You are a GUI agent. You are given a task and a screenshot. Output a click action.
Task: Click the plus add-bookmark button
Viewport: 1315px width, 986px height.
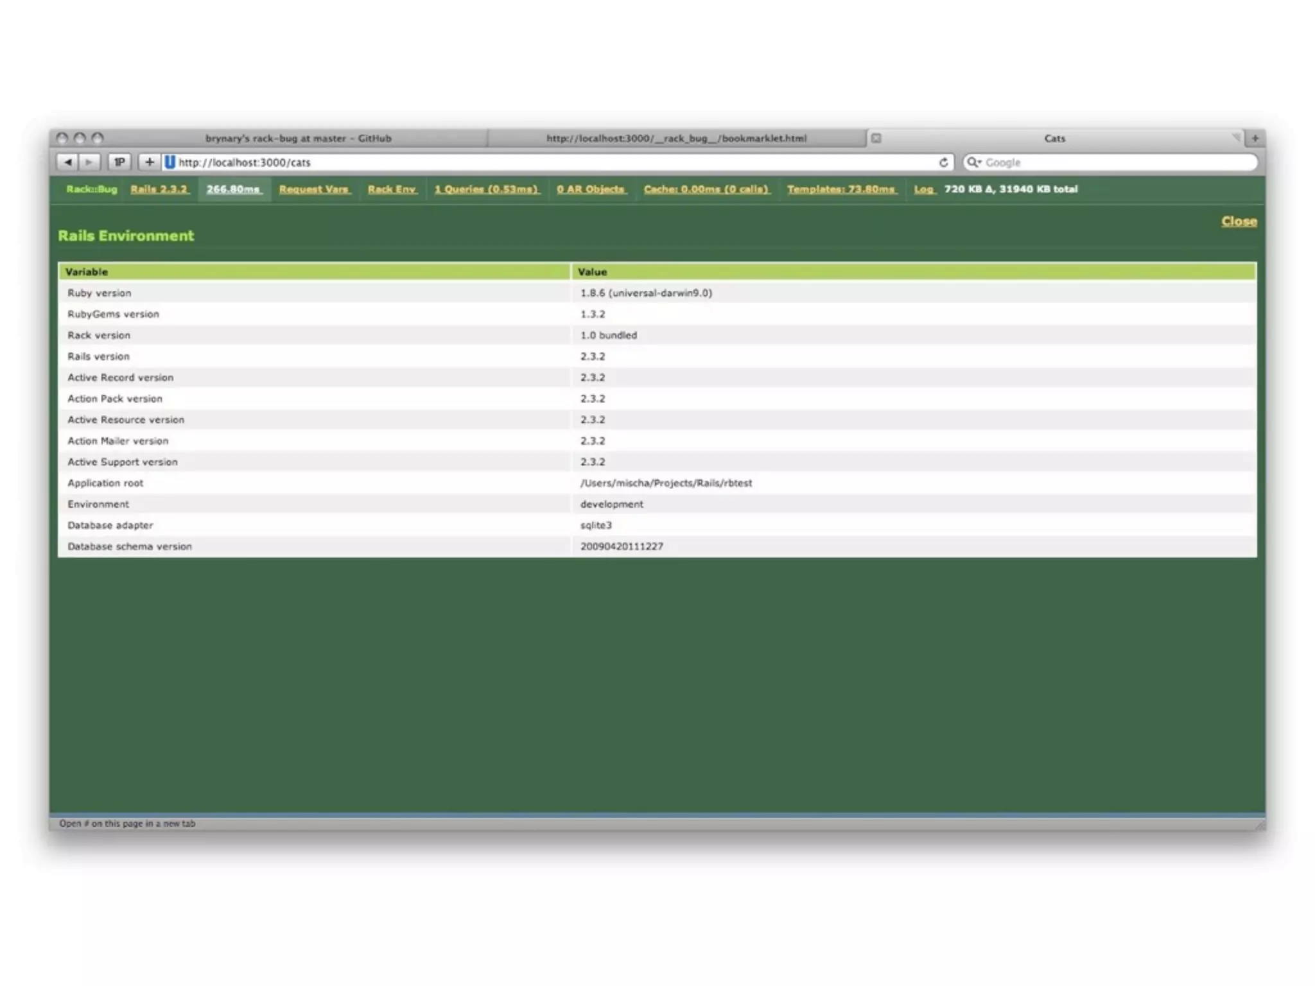(x=149, y=162)
